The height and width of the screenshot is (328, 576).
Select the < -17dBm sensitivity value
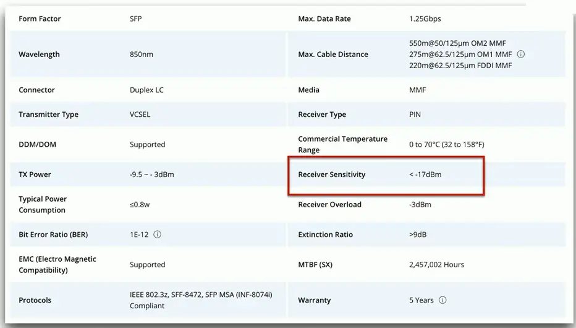pos(425,175)
